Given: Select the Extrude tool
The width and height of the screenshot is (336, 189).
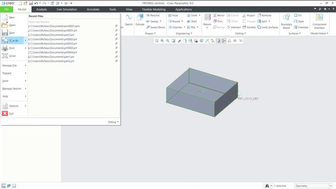Looking at the screenshot, I should pyautogui.click(x=140, y=20).
